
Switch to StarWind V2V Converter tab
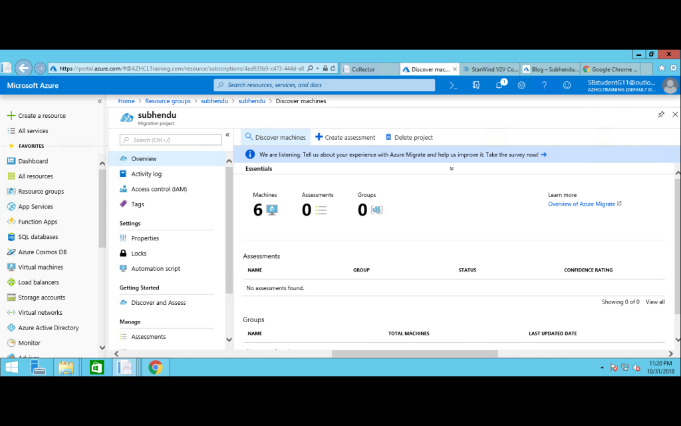[x=490, y=69]
